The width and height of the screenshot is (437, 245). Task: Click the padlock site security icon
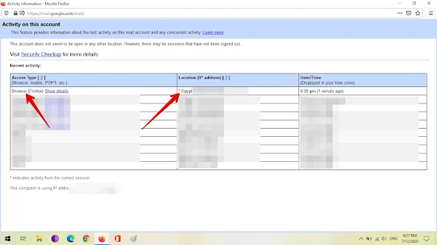[x=16, y=13]
